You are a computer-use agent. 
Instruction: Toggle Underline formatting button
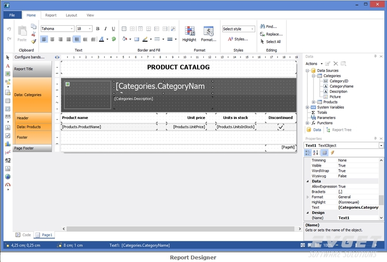(x=113, y=29)
